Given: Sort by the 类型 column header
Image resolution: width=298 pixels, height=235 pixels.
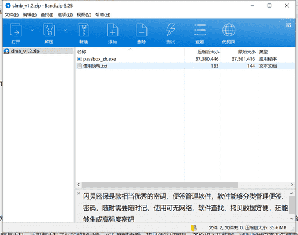Looking at the screenshot, I should tap(276, 52).
